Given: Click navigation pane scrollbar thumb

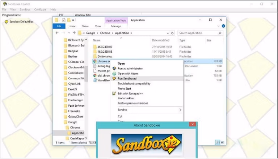Looking at the screenshot, I should (x=87, y=73).
